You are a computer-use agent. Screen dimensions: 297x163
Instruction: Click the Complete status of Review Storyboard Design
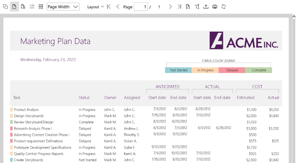click(x=86, y=122)
